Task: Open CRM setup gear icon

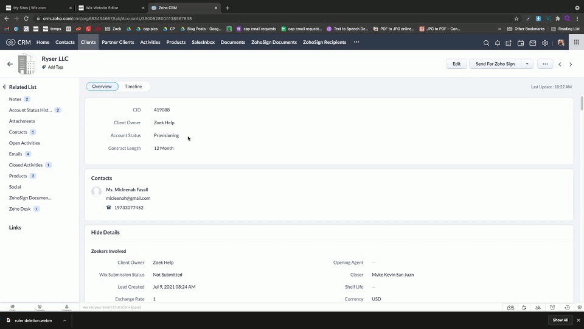Action: pyautogui.click(x=545, y=43)
